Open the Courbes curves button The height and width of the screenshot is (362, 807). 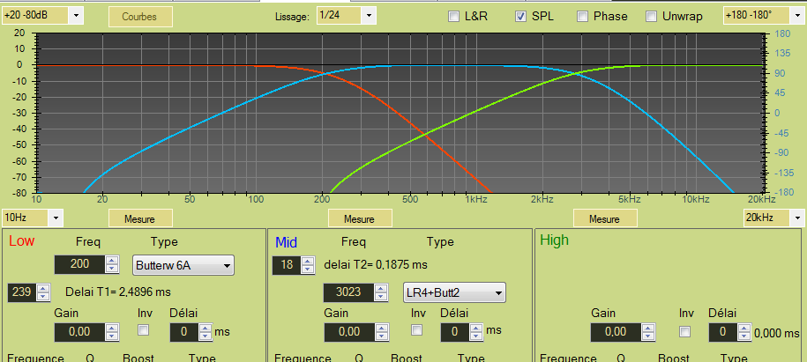pyautogui.click(x=140, y=16)
